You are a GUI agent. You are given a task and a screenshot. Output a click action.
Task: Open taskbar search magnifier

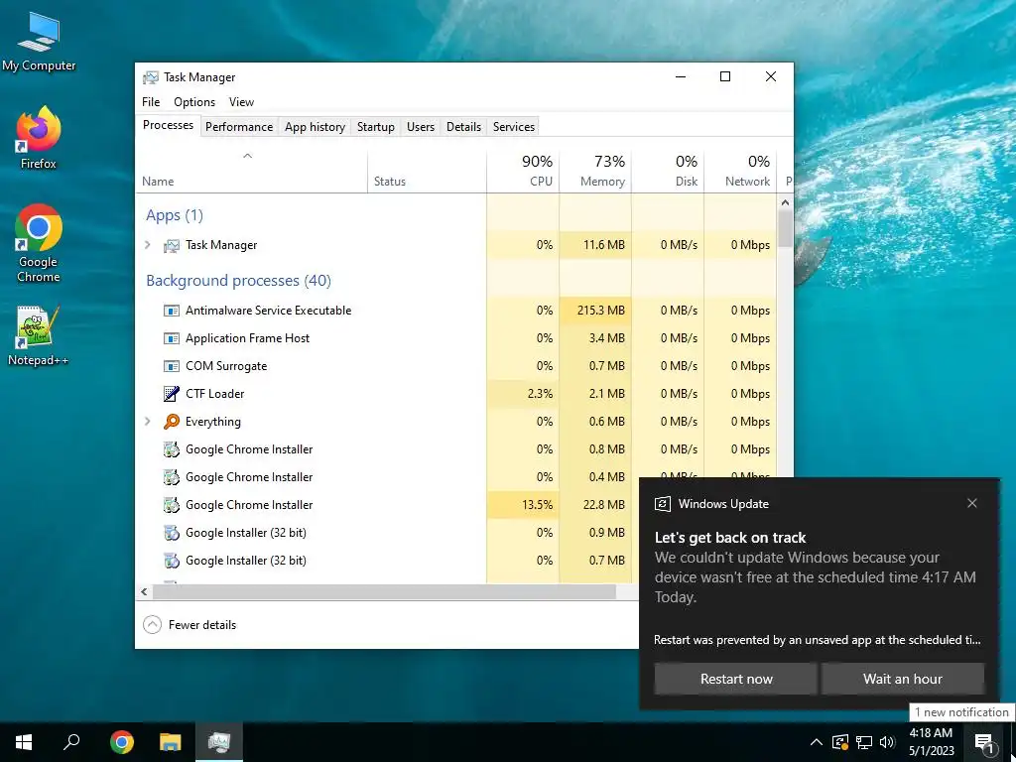coord(71,742)
